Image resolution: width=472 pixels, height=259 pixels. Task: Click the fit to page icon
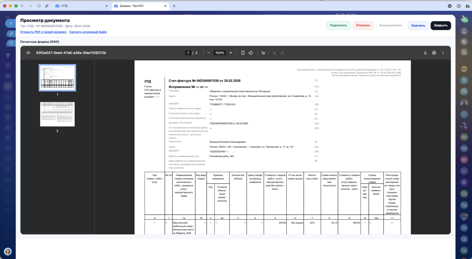click(243, 53)
